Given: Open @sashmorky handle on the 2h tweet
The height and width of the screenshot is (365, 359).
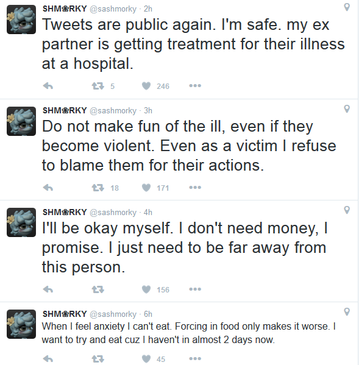Looking at the screenshot, I should pos(113,9).
